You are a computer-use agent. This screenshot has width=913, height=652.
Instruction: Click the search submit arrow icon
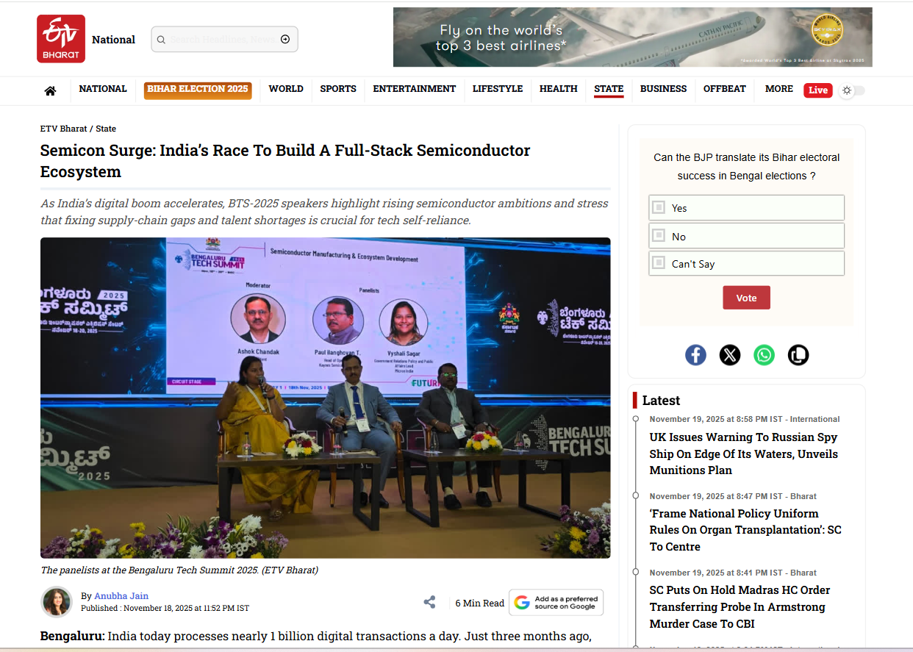pyautogui.click(x=285, y=40)
